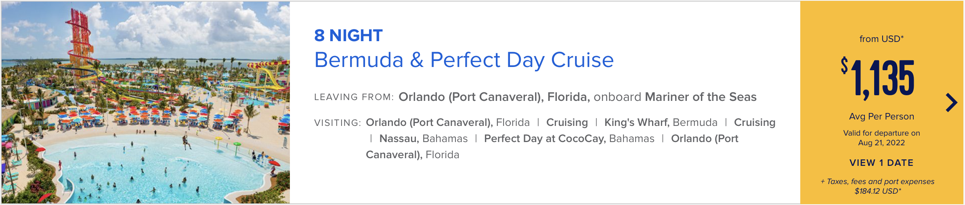The height and width of the screenshot is (205, 965).
Task: Click the first Cruising itinerary entry
Action: [x=567, y=122]
